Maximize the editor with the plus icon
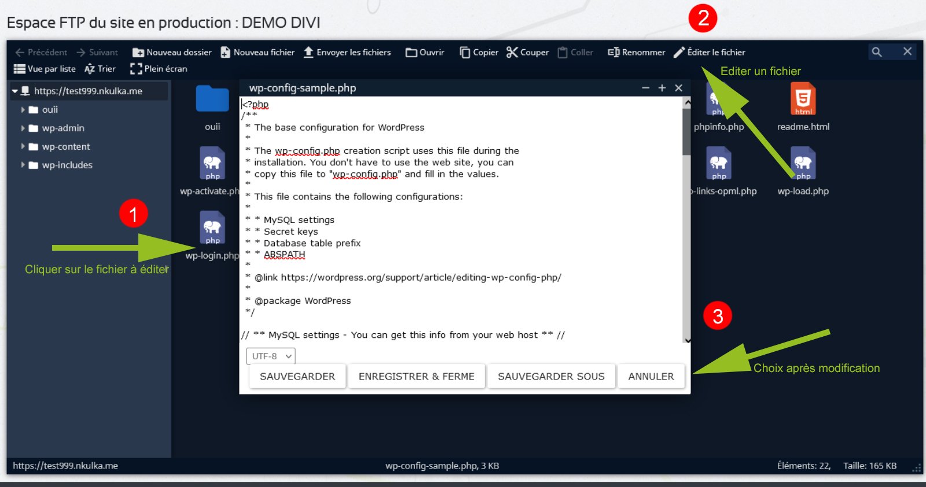 point(662,88)
